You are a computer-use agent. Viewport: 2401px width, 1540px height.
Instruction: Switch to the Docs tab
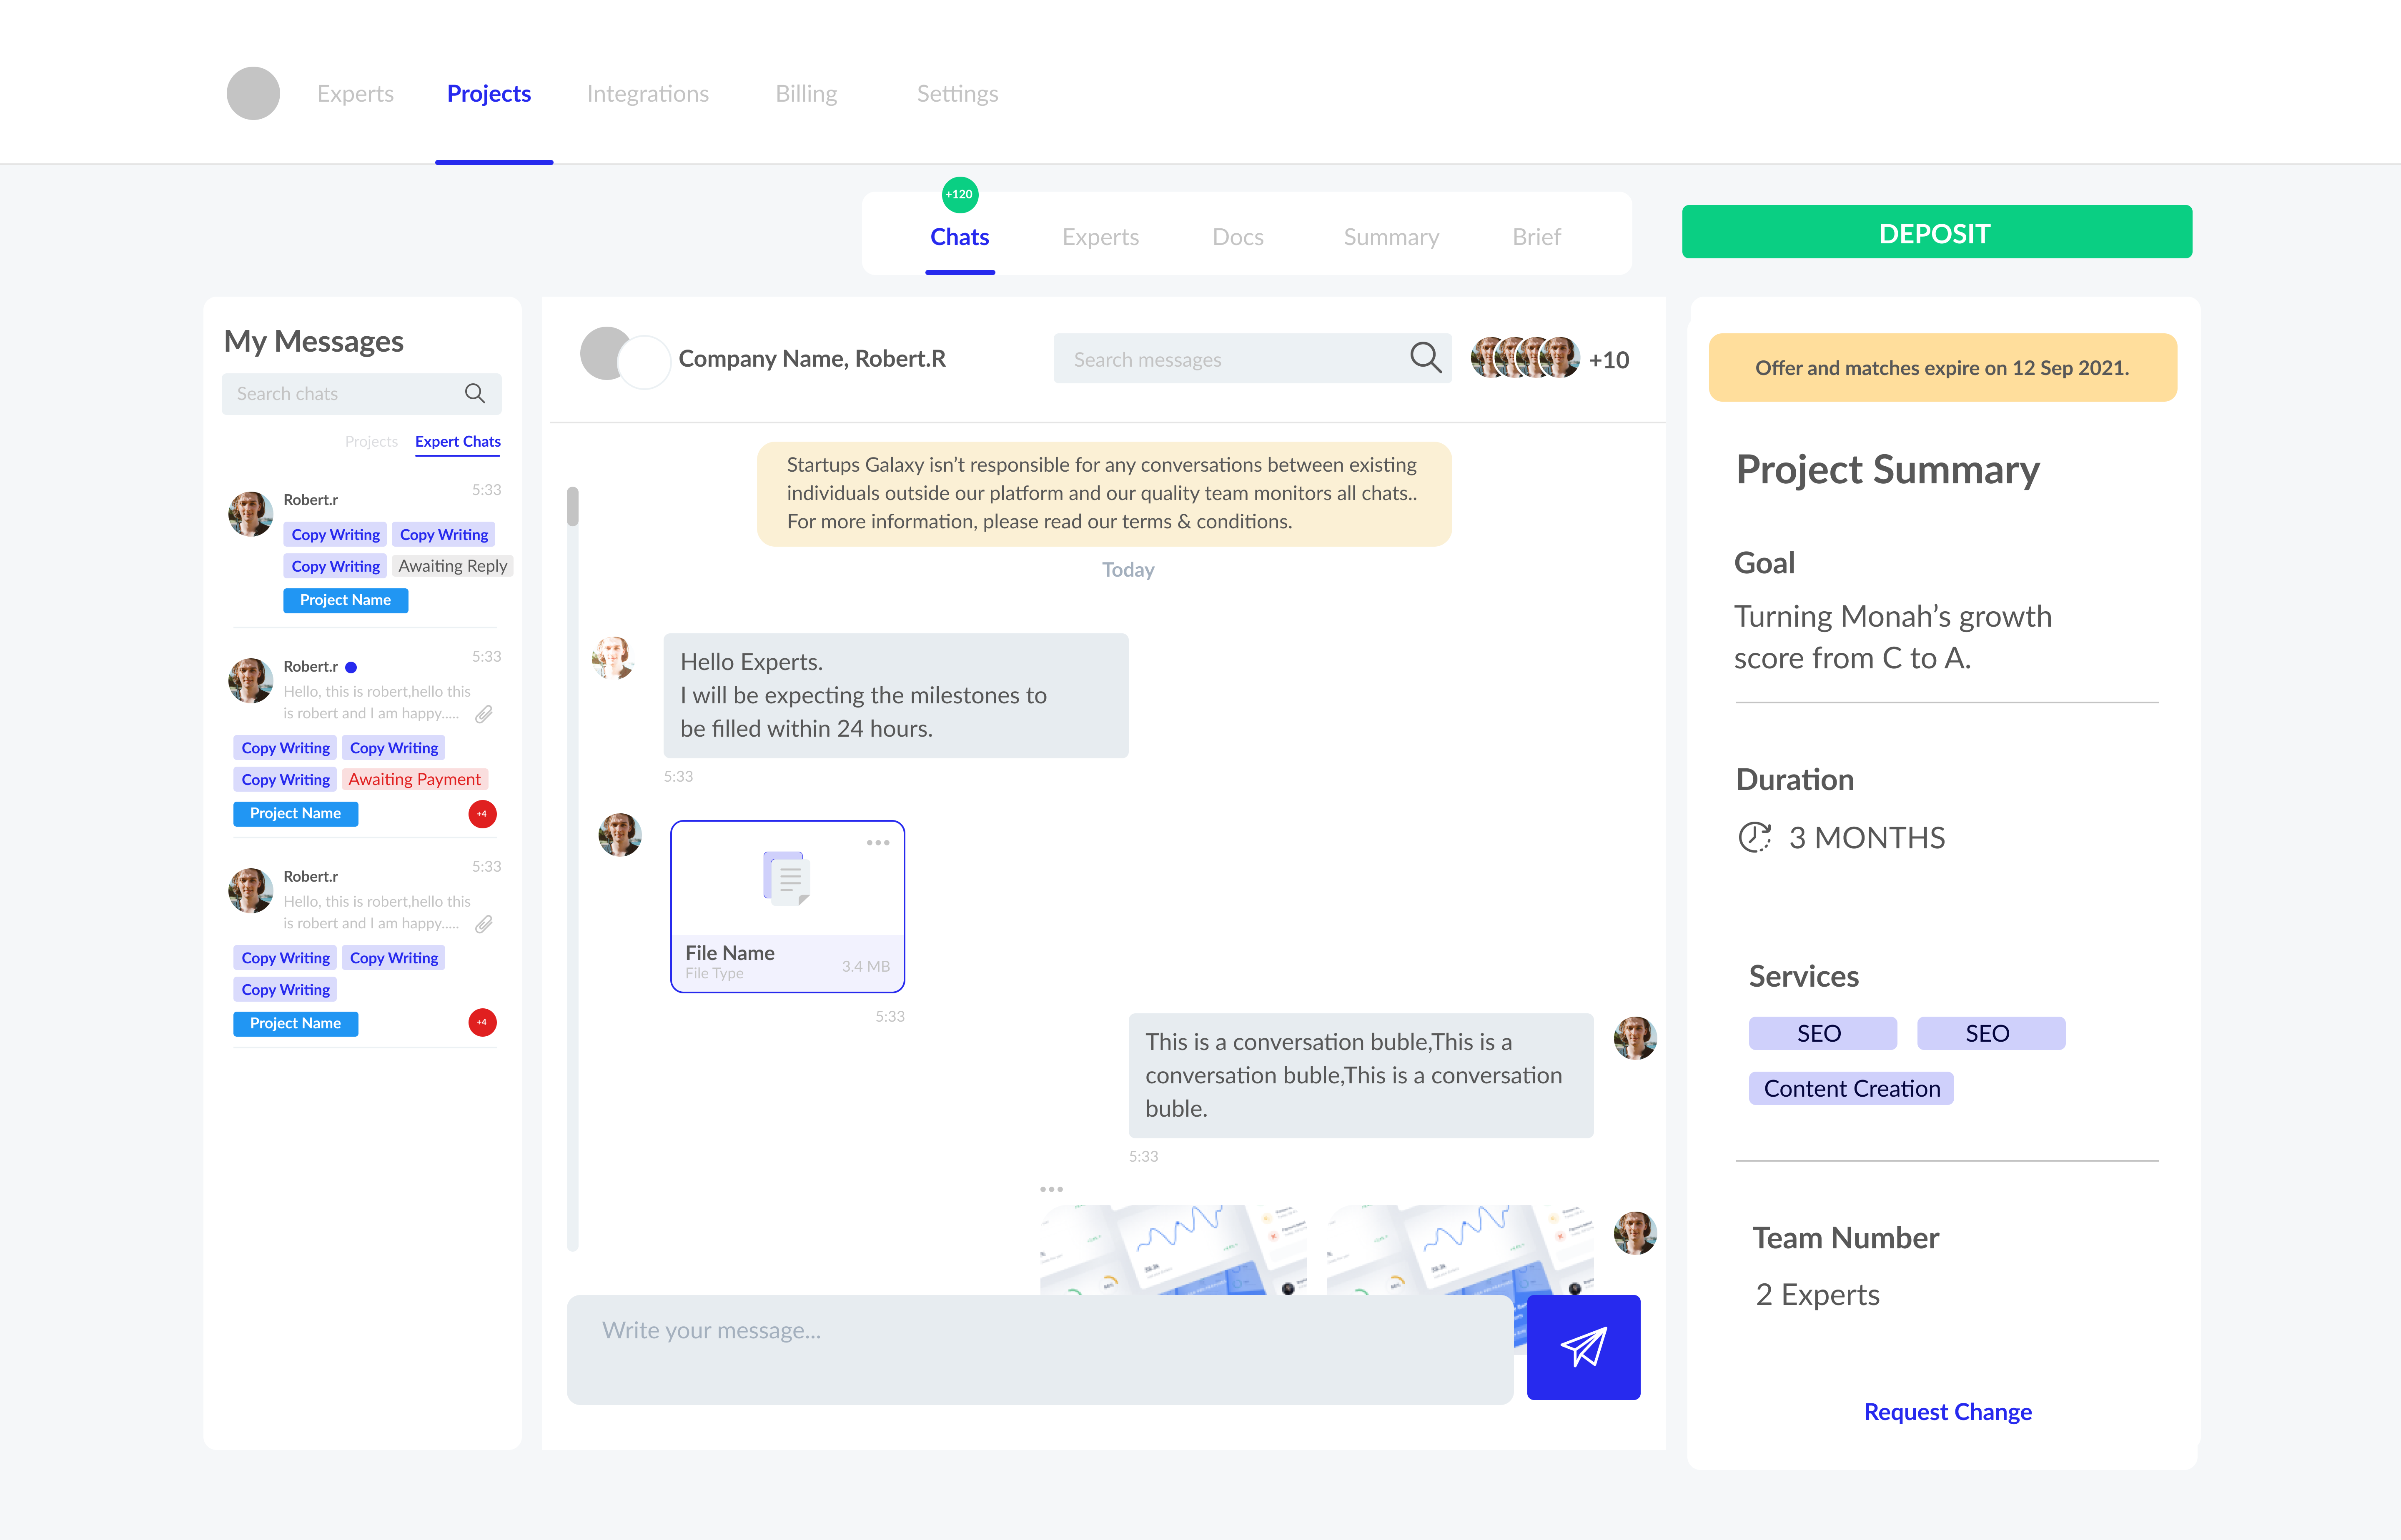tap(1238, 237)
